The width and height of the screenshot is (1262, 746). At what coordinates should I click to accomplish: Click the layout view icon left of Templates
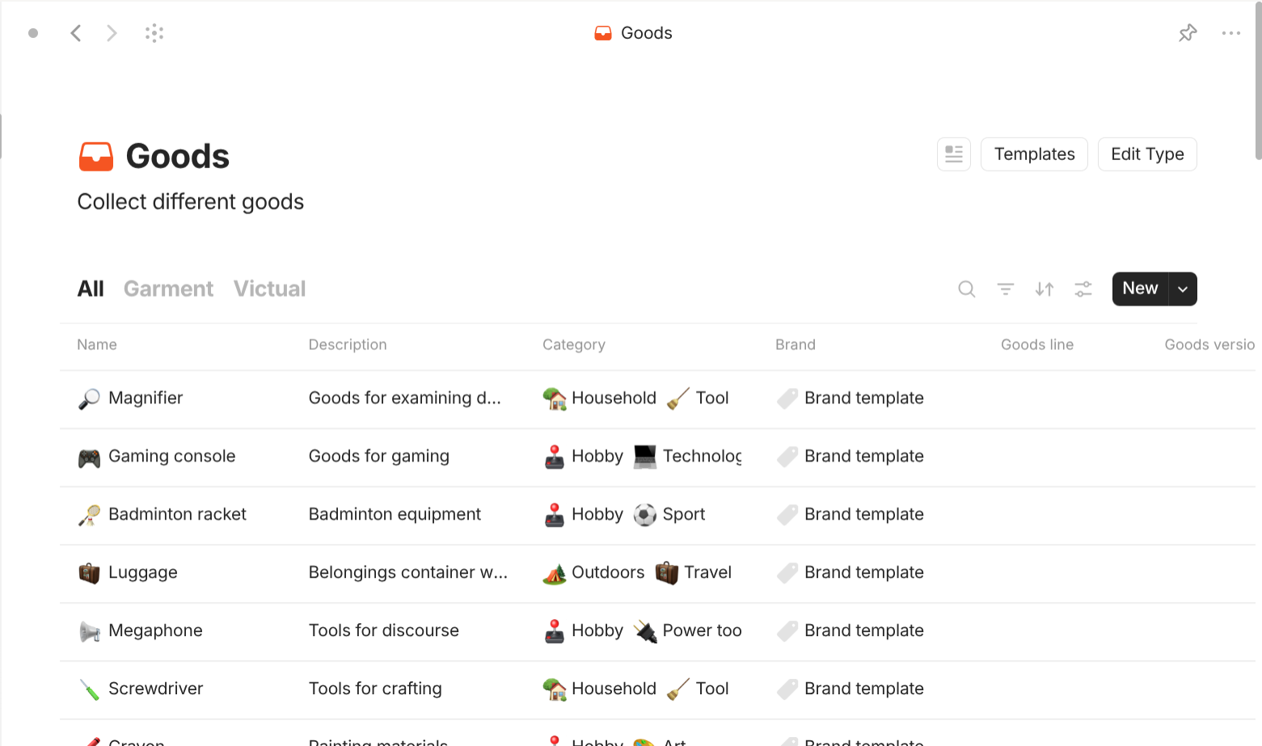953,154
